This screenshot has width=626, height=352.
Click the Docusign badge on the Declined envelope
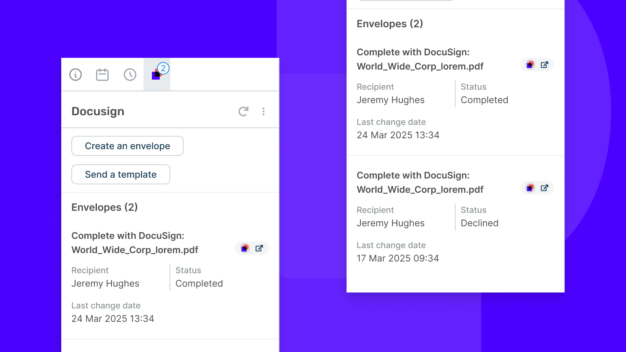click(529, 188)
